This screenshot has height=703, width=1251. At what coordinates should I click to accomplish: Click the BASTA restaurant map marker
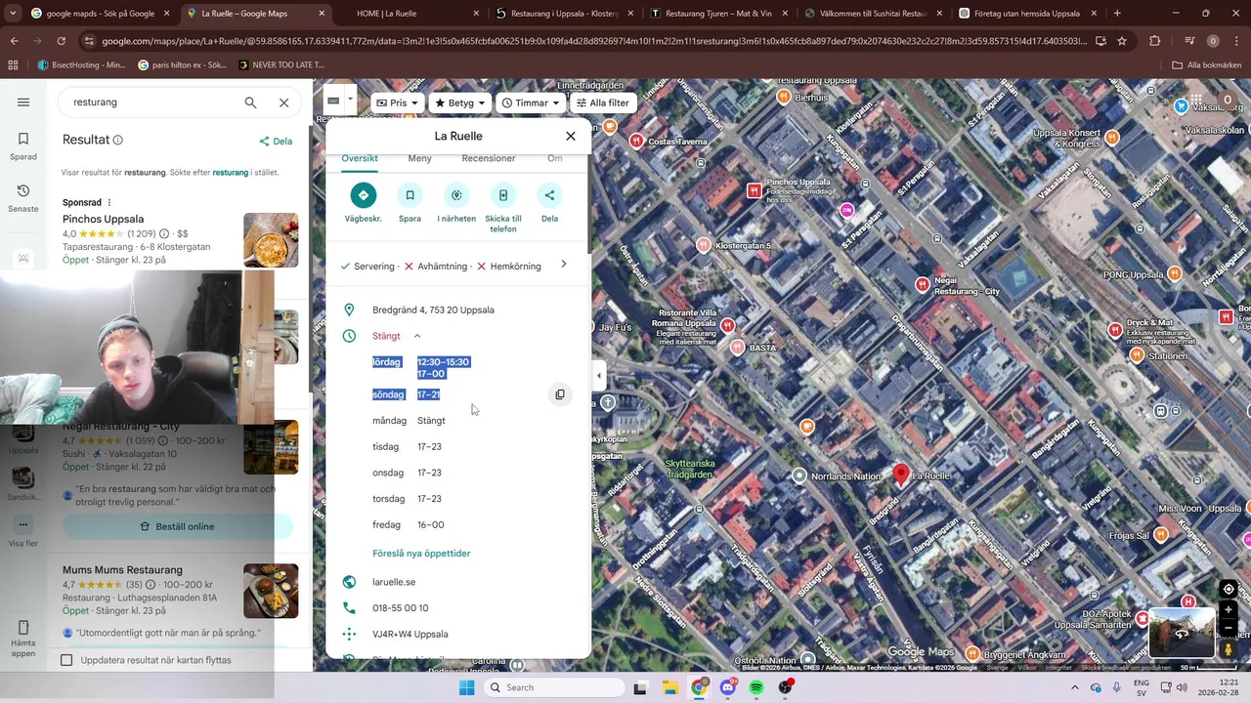pos(737,348)
